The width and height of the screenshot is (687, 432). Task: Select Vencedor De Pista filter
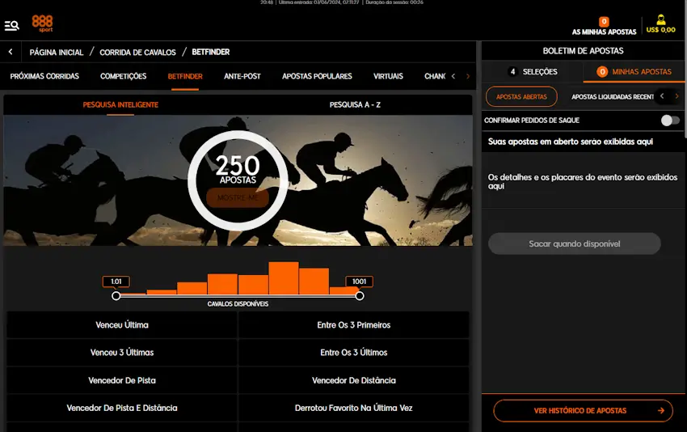[122, 380]
